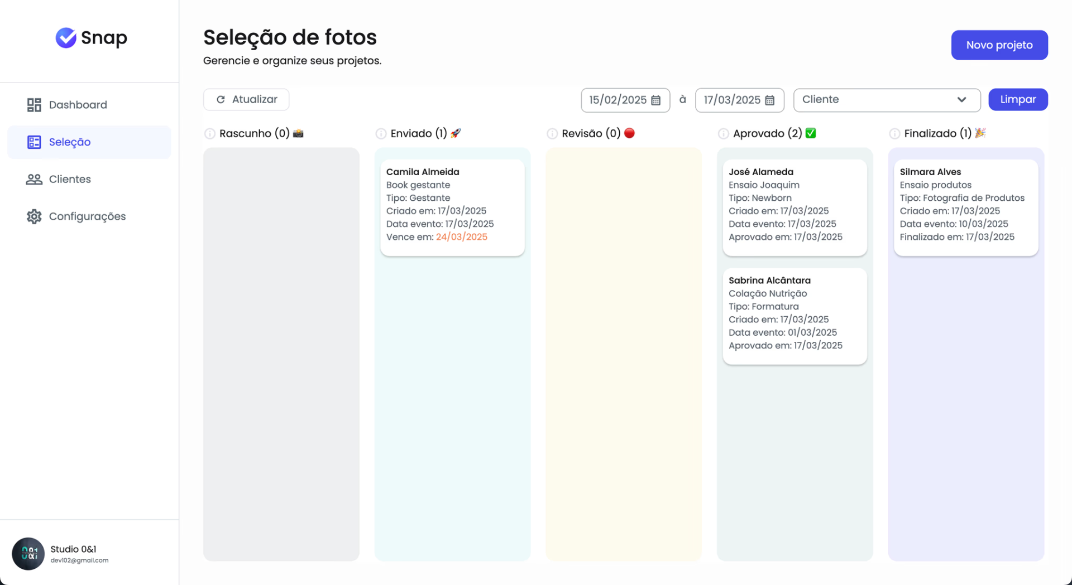Click 'Tipo: Fotografia de Produtos' text
The image size is (1072, 585).
point(962,198)
